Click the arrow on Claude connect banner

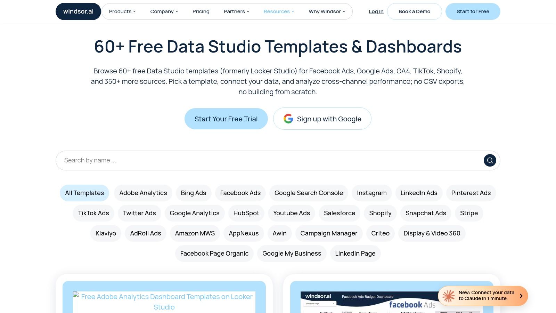[521, 296]
